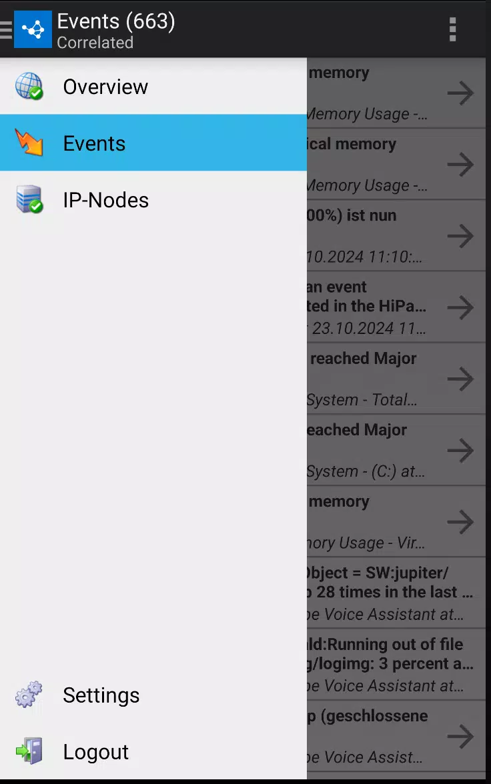Choose Logout in the drawer
Screen dimensions: 491x784
point(153,751)
